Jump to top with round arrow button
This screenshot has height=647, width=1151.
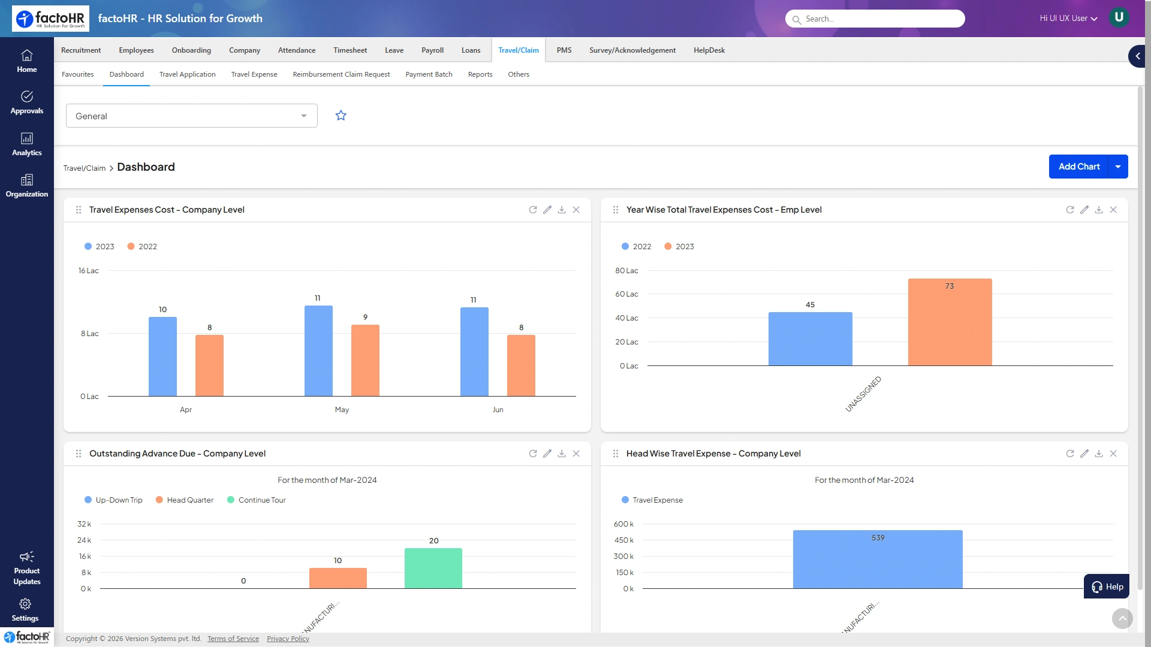1122,618
